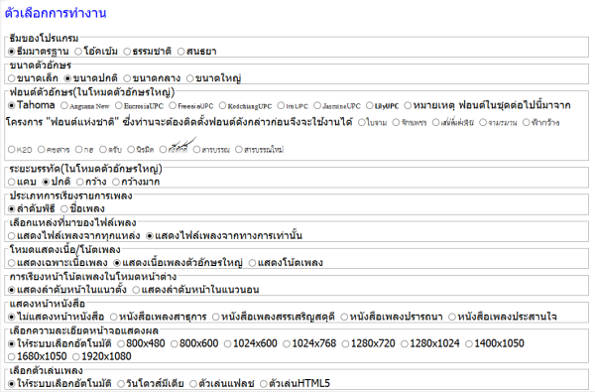Select แสดงไฟล์เพลงจากทางการเท่านั้น option
This screenshot has width=595, height=392.
point(150,236)
